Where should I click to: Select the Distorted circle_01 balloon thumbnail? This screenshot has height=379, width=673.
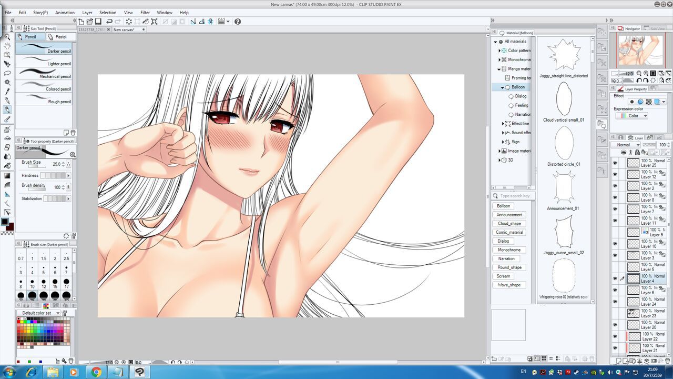[x=564, y=144]
